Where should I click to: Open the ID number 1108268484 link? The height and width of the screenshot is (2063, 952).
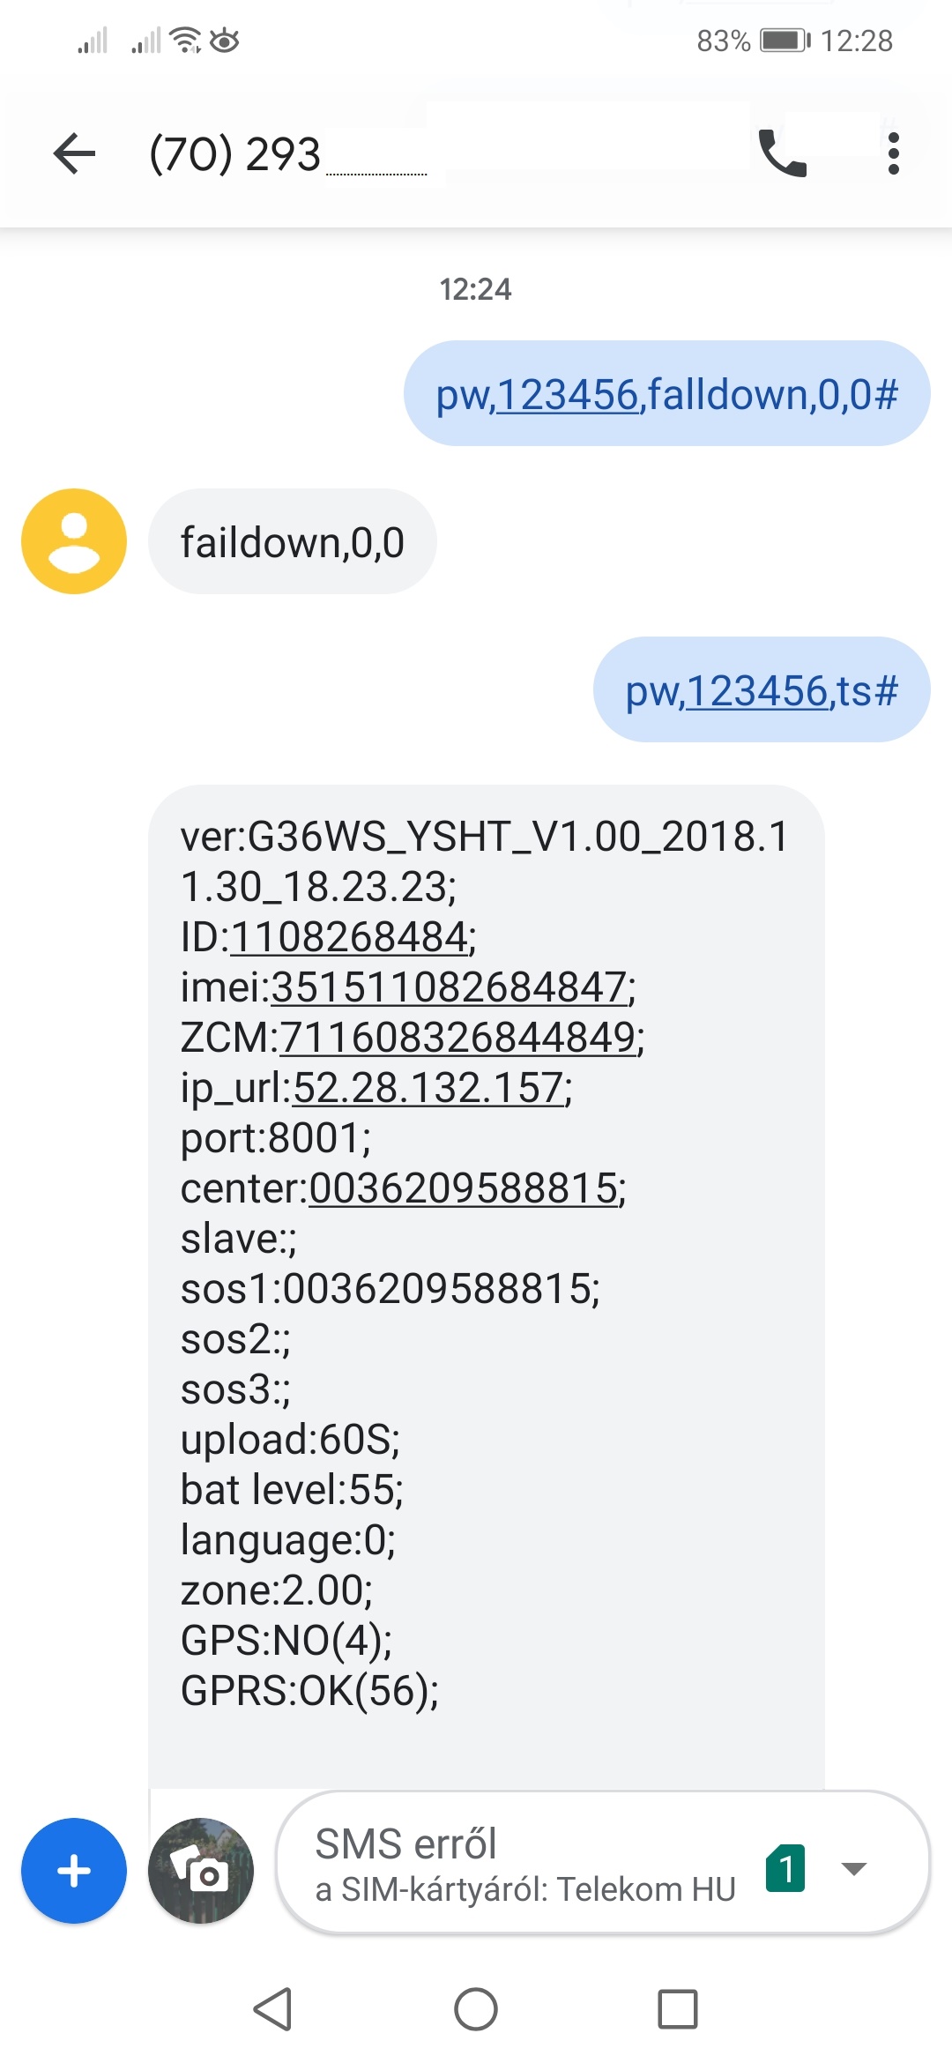[349, 936]
